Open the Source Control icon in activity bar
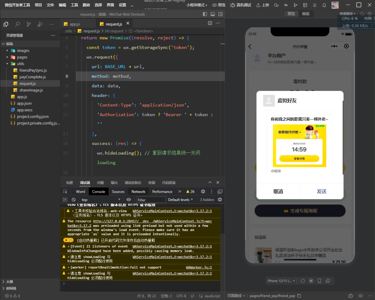Screen dimensions: 375x300 click(29, 24)
